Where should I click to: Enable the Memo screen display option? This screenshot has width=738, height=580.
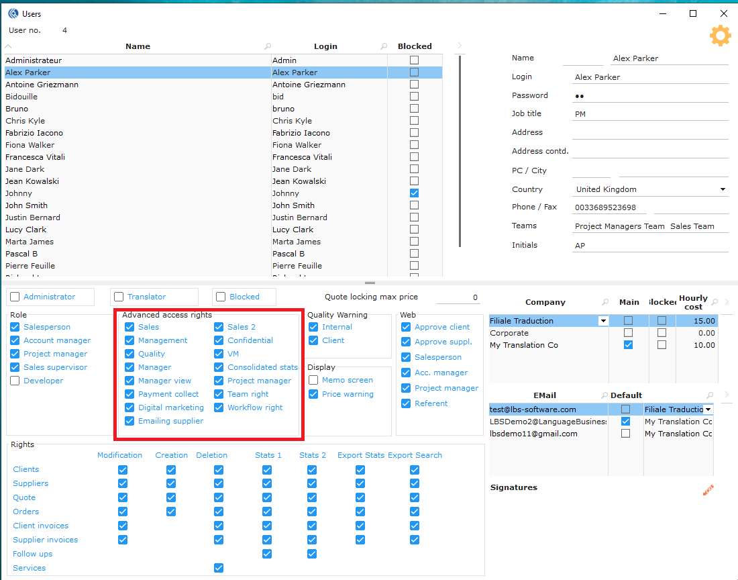click(x=313, y=380)
